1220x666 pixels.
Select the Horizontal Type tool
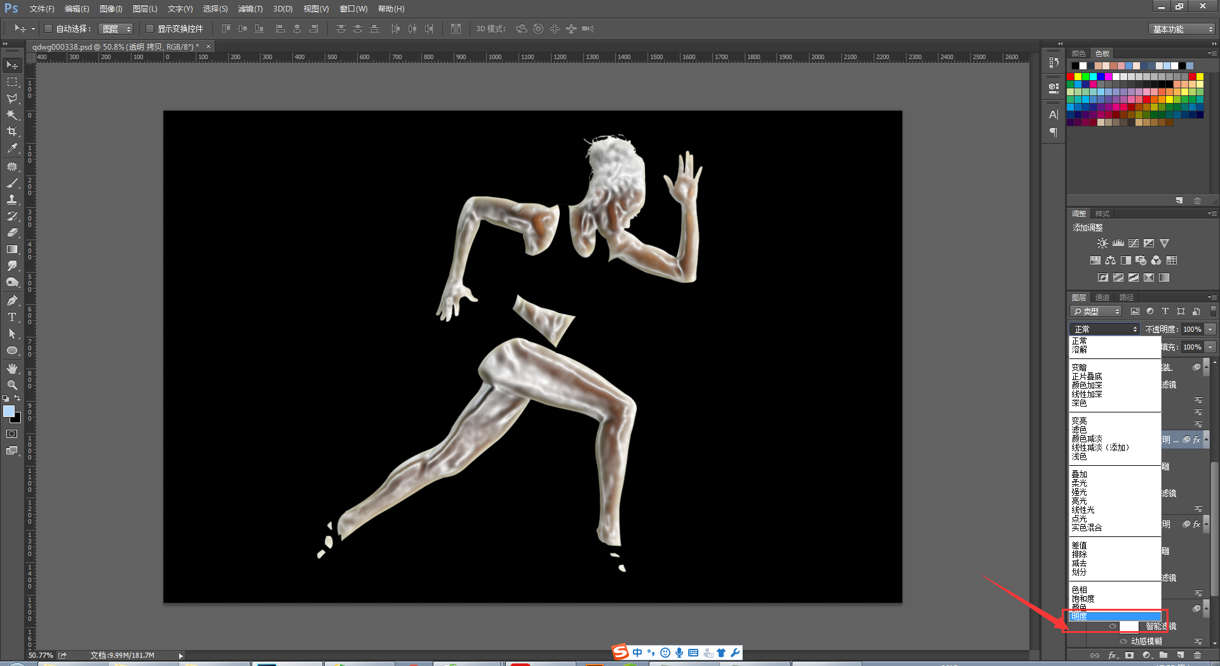click(x=12, y=317)
